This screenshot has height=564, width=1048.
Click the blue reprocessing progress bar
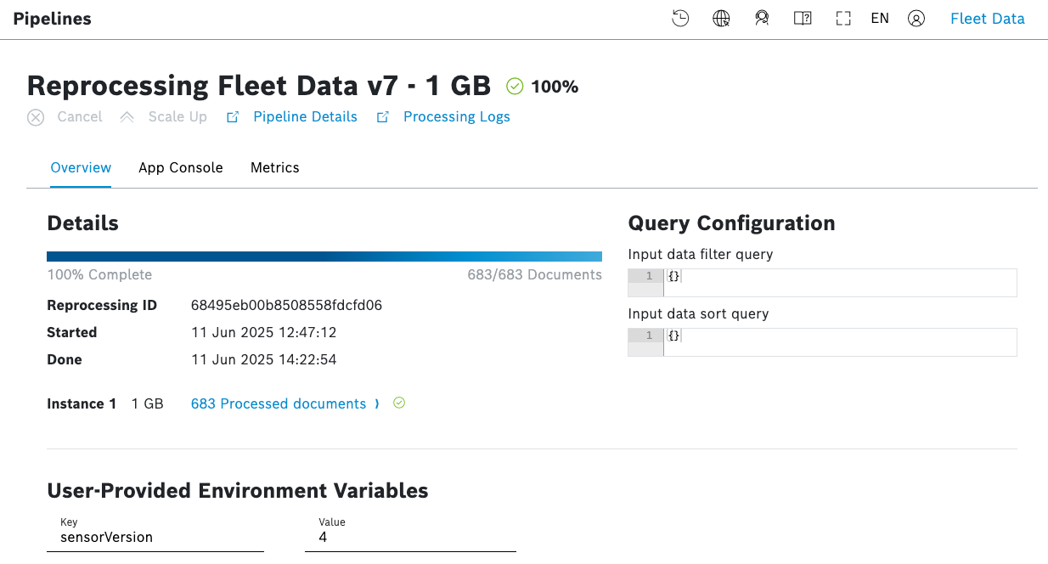[324, 257]
